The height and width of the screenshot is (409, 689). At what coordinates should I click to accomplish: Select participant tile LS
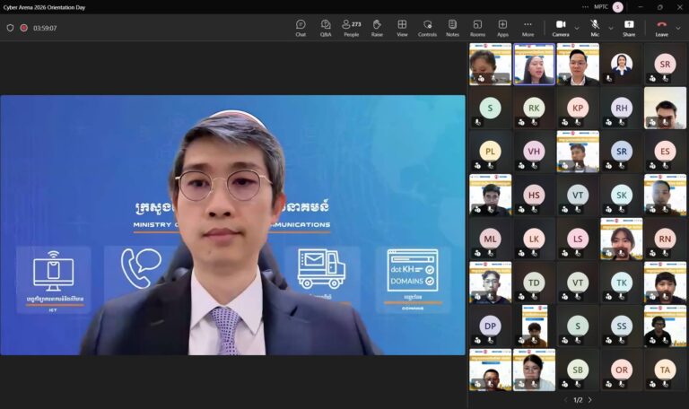[578, 239]
